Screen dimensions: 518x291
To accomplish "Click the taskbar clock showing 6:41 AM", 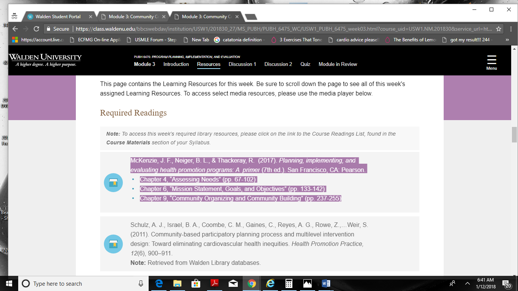I will [x=485, y=283].
